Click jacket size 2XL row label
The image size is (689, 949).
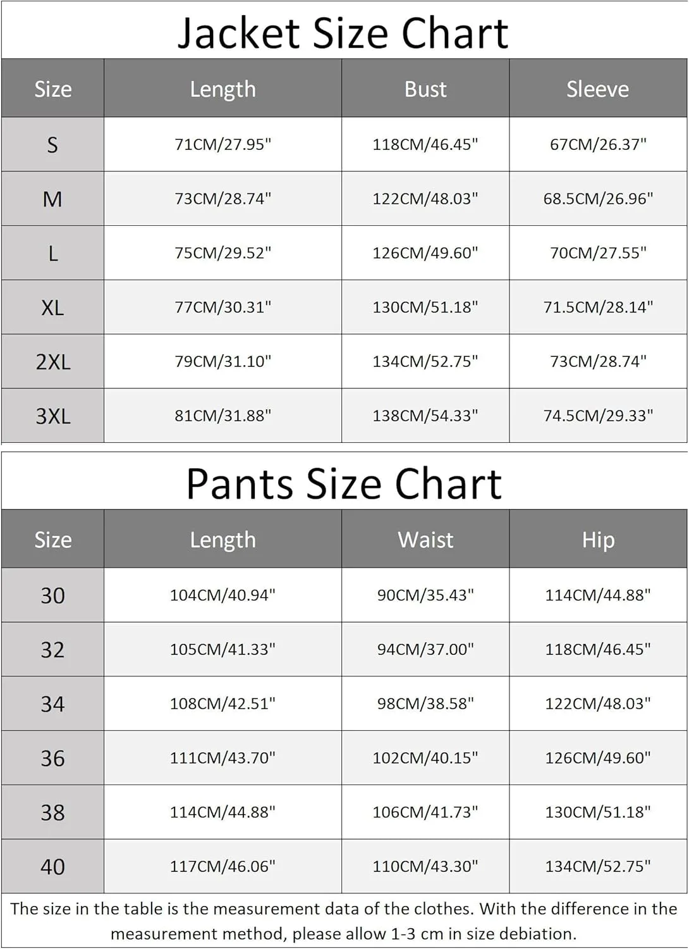[x=52, y=361]
